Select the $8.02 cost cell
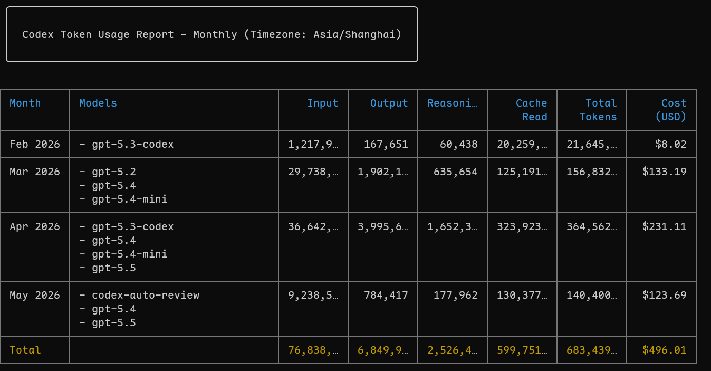 671,144
